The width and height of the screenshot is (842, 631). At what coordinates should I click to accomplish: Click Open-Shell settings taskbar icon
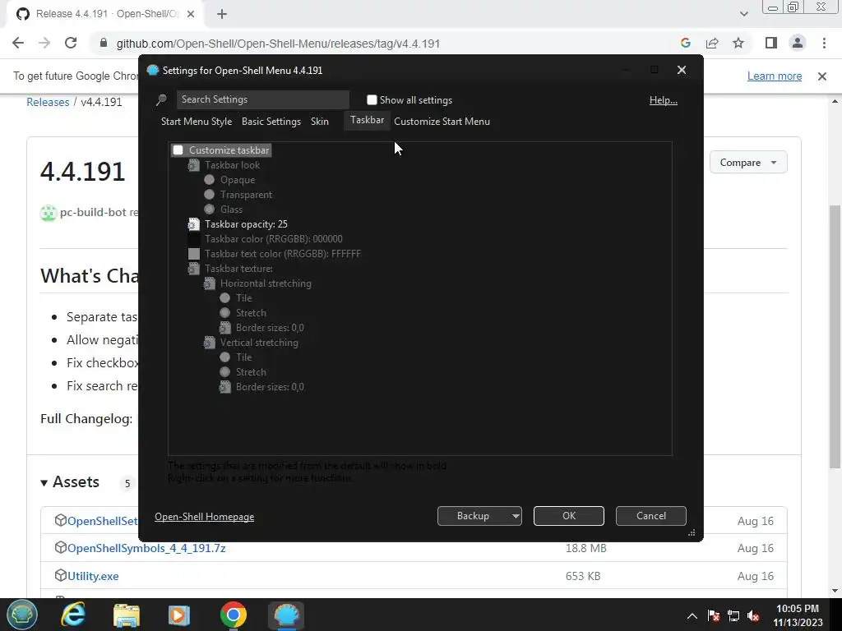tap(286, 615)
